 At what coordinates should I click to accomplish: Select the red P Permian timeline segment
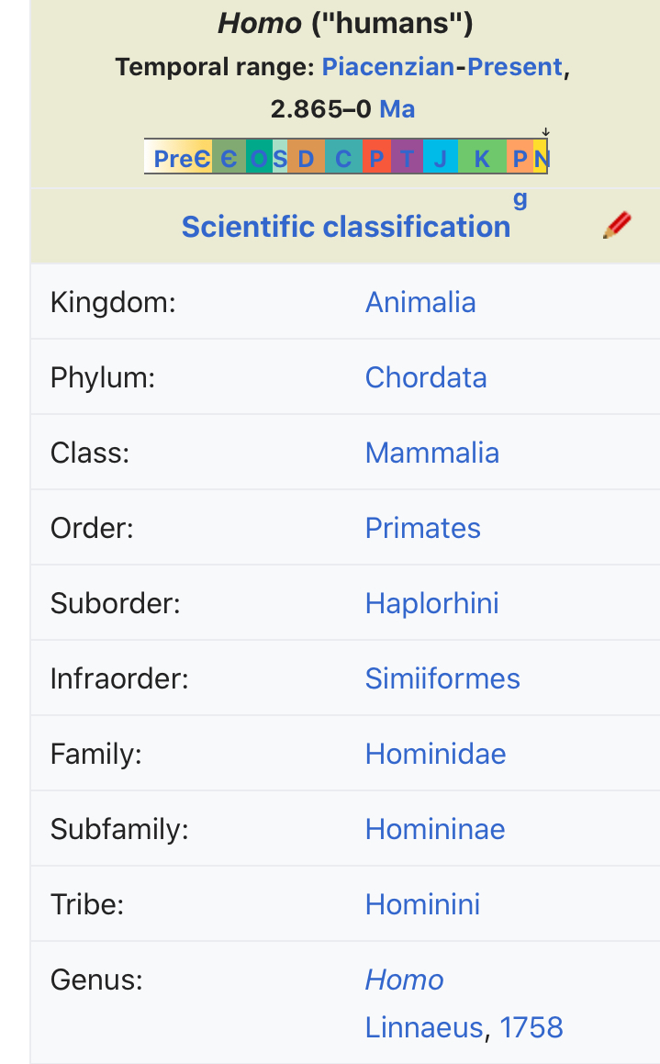click(376, 158)
